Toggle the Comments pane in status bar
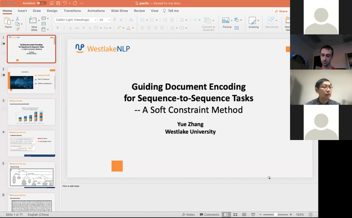The width and height of the screenshot is (352, 218). [209, 214]
